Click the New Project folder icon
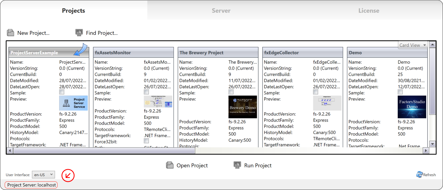The height and width of the screenshot is (190, 443). click(10, 33)
